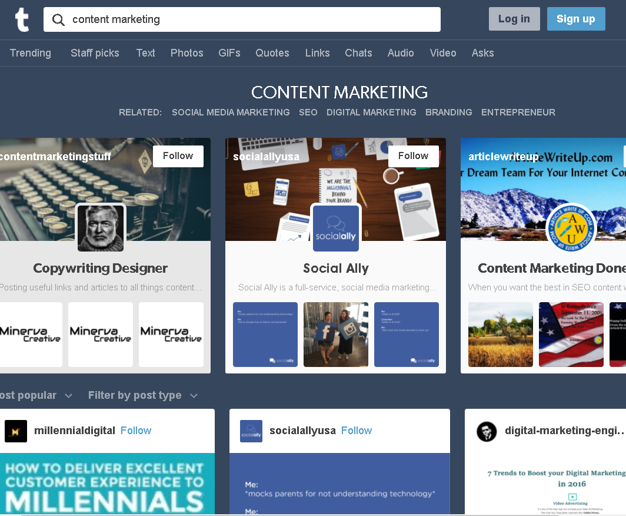Click the Sign up button

click(x=575, y=19)
